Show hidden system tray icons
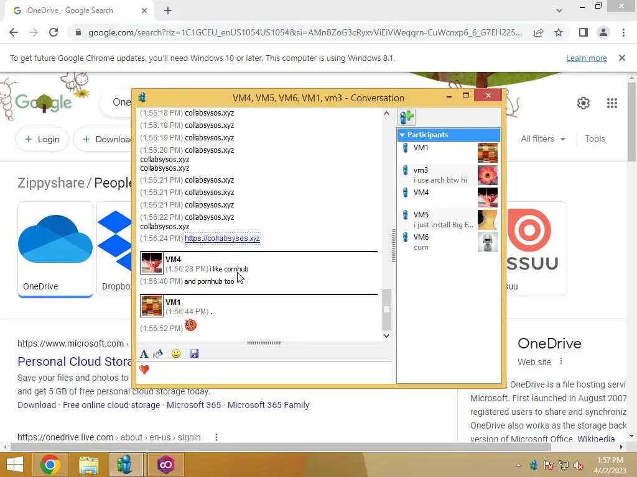Screen dimensions: 637x477 [518, 465]
